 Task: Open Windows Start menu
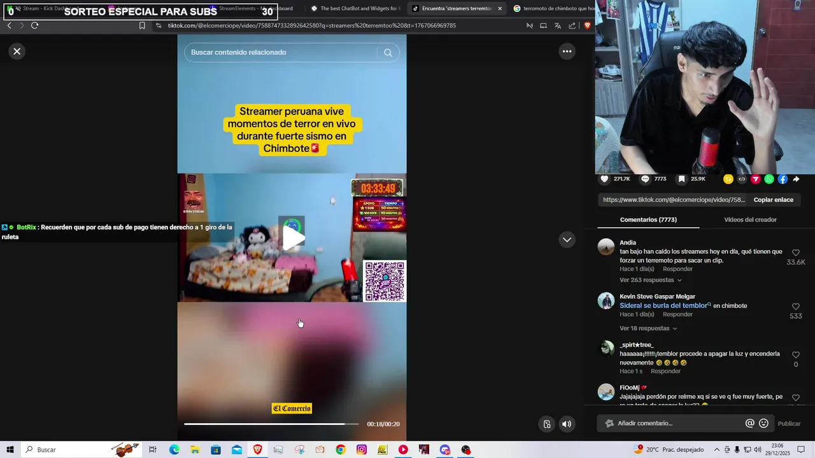(x=10, y=450)
